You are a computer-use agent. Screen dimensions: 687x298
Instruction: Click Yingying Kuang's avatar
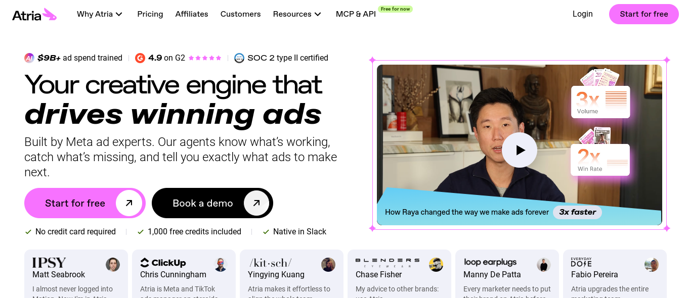pos(328,265)
